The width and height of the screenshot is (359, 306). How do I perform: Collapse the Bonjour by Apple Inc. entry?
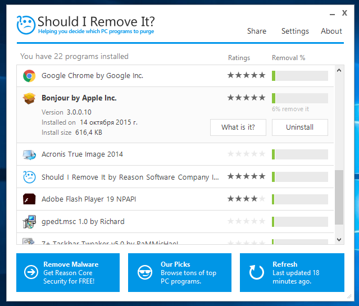[x=175, y=115]
